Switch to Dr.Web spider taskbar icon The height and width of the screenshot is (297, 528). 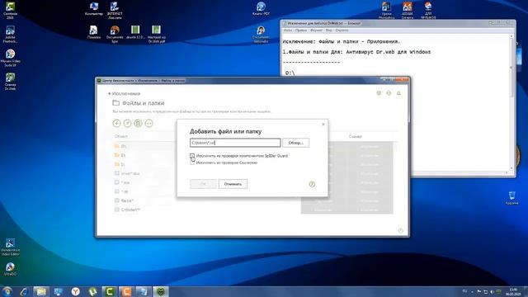(161, 291)
